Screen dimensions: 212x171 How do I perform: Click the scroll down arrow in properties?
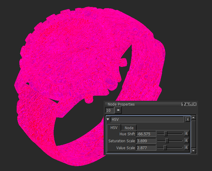pos(194,150)
